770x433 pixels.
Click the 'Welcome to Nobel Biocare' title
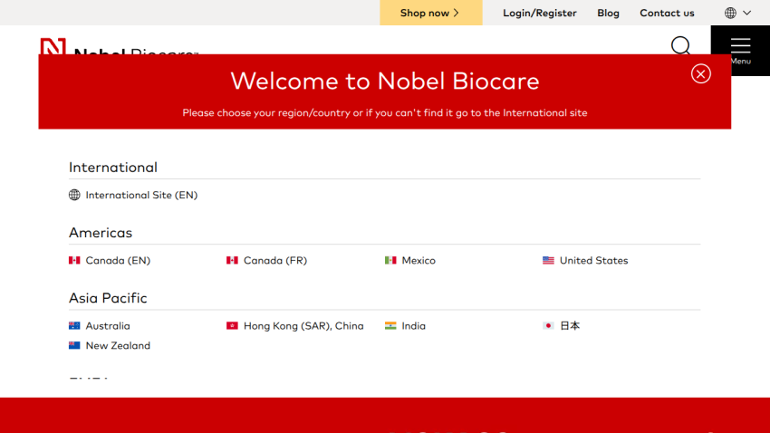coord(385,81)
